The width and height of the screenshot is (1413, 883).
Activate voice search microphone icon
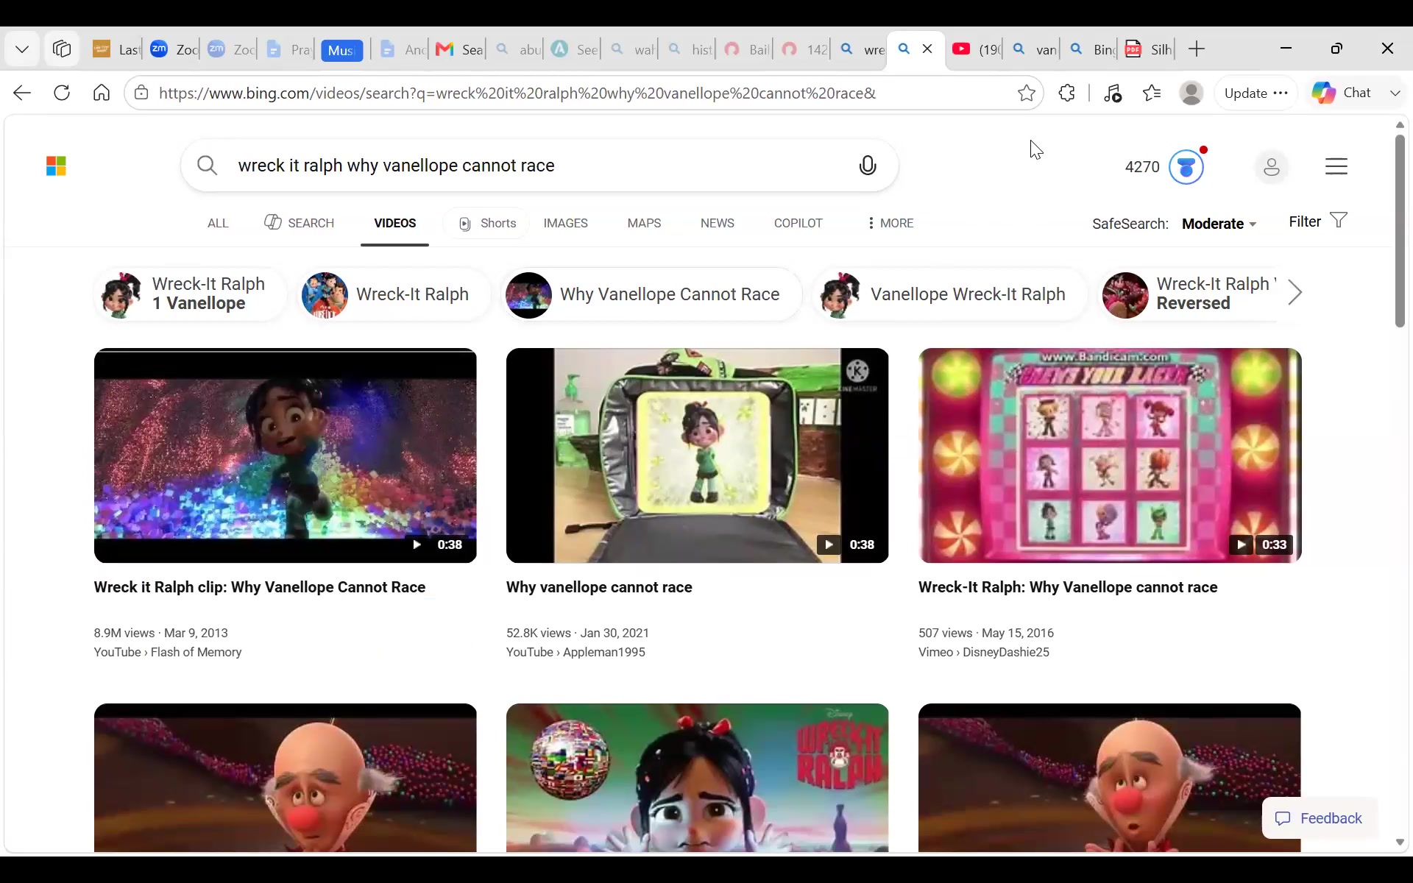coord(868,166)
